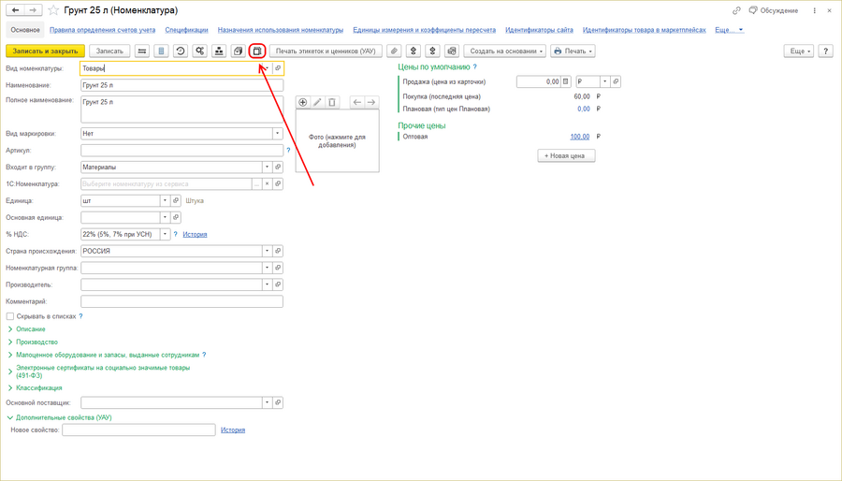Image resolution: width=842 pixels, height=481 pixels.
Task: Open the % НДС rate dropdown
Action: tap(165, 234)
